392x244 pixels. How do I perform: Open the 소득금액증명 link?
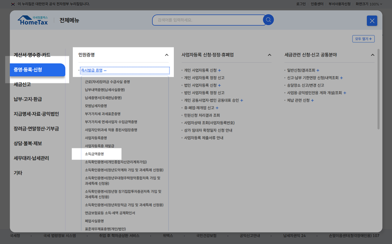coord(95,154)
